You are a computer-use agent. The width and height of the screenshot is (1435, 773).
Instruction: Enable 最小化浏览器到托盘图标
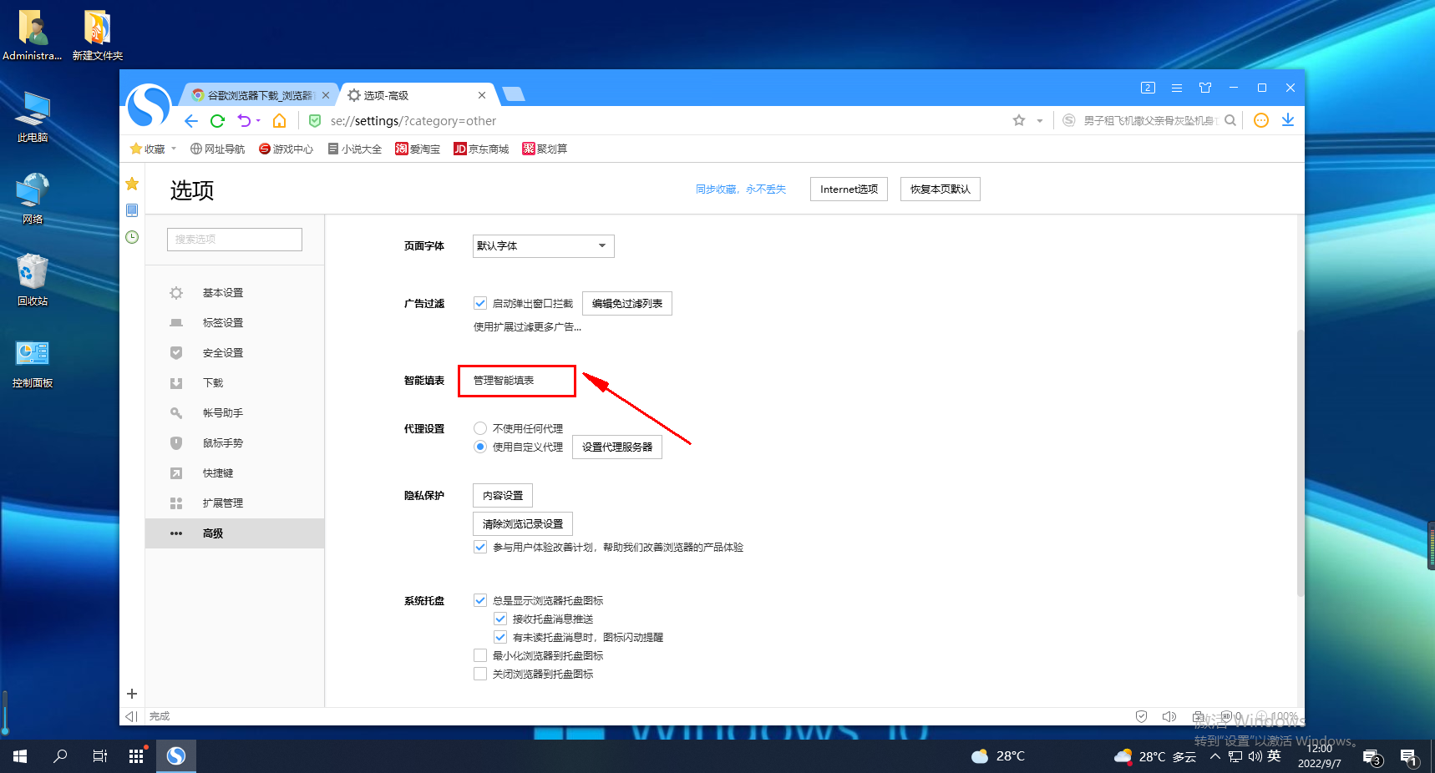point(480,655)
